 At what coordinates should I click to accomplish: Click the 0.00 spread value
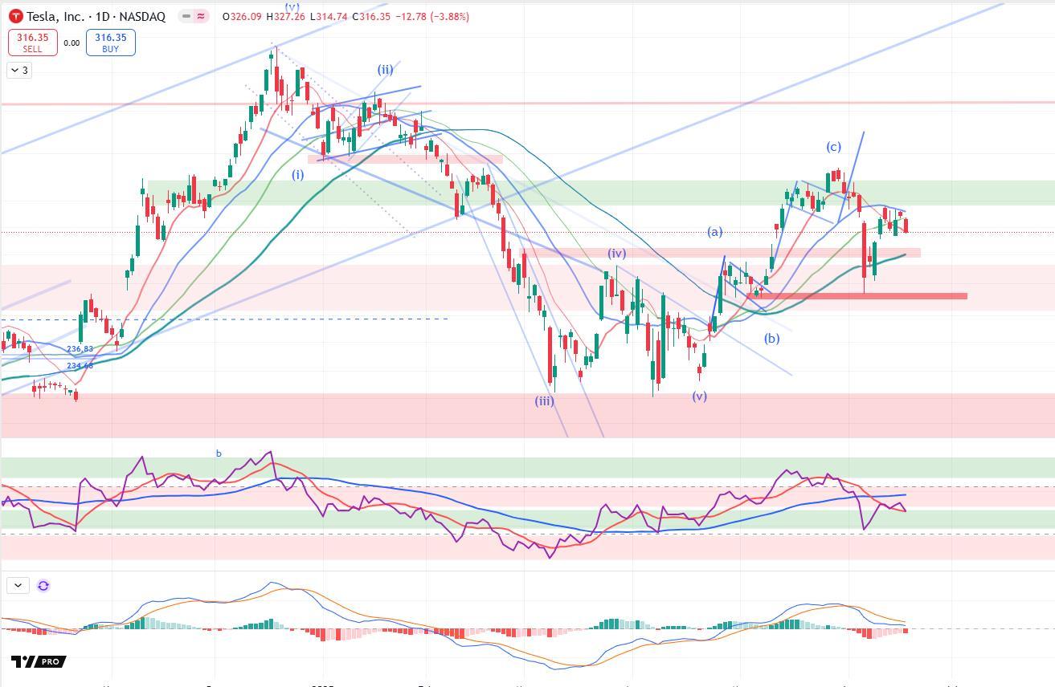click(x=72, y=43)
